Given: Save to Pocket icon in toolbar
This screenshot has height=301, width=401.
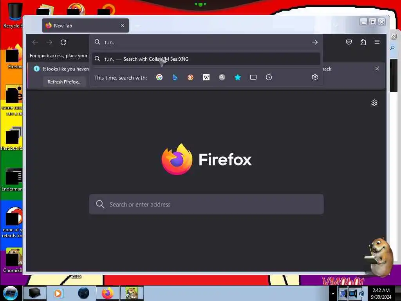Looking at the screenshot, I should coord(349,42).
